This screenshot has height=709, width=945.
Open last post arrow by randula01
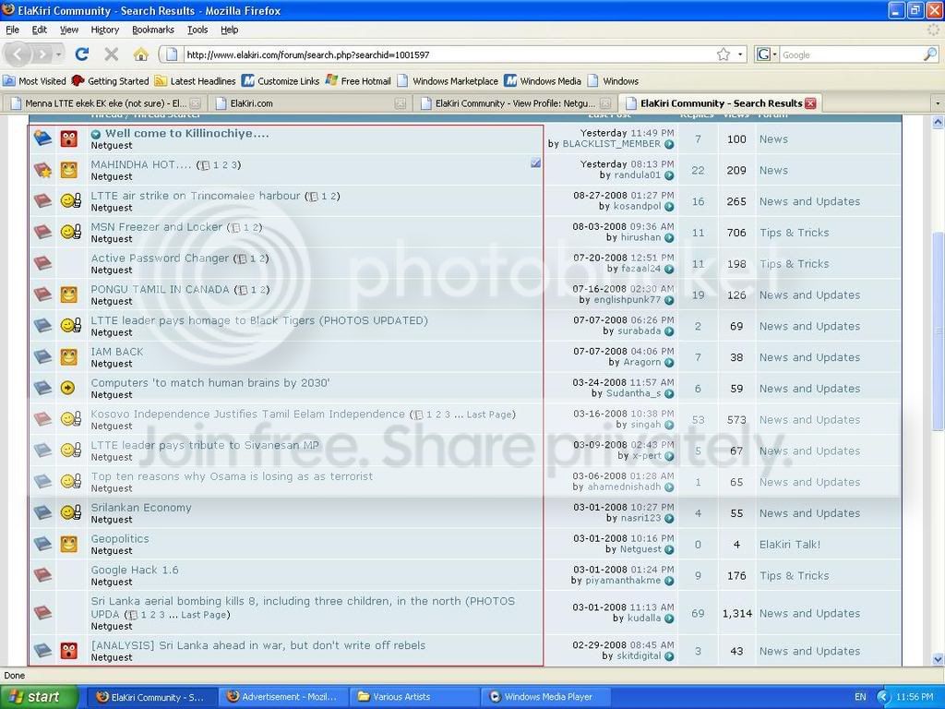669,175
